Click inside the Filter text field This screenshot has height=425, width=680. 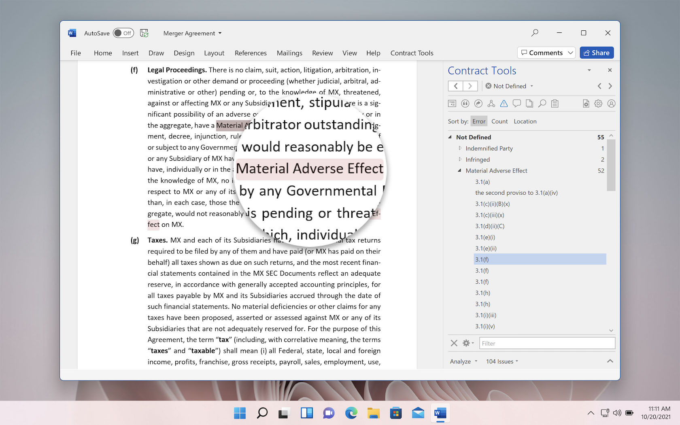547,343
